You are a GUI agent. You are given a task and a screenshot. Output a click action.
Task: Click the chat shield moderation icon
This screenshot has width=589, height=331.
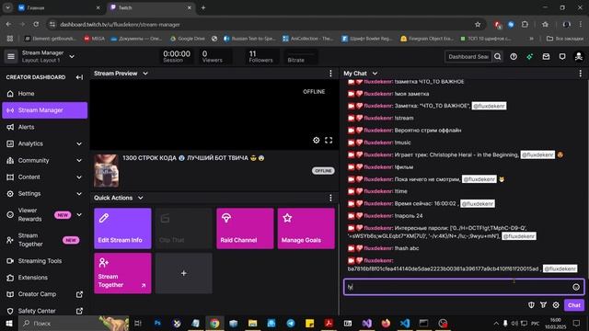point(531,305)
